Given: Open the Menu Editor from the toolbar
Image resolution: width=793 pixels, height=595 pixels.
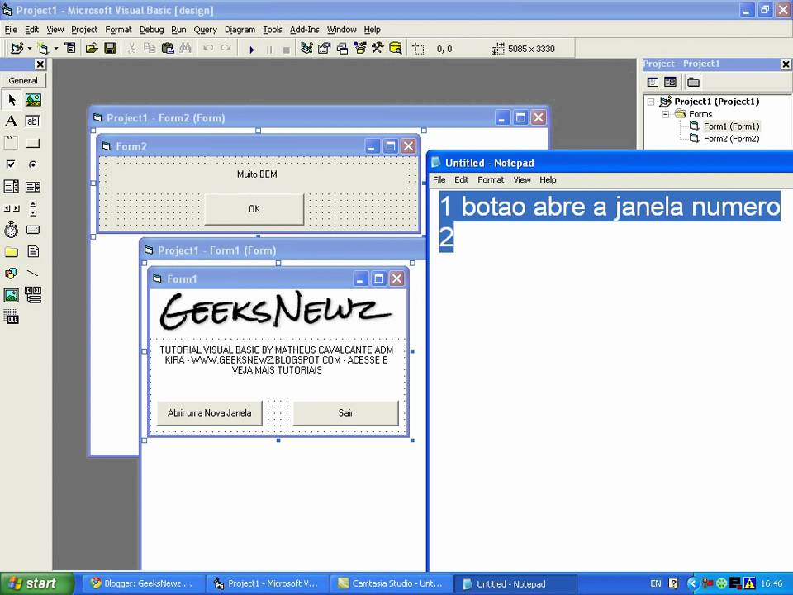Looking at the screenshot, I should coord(70,49).
